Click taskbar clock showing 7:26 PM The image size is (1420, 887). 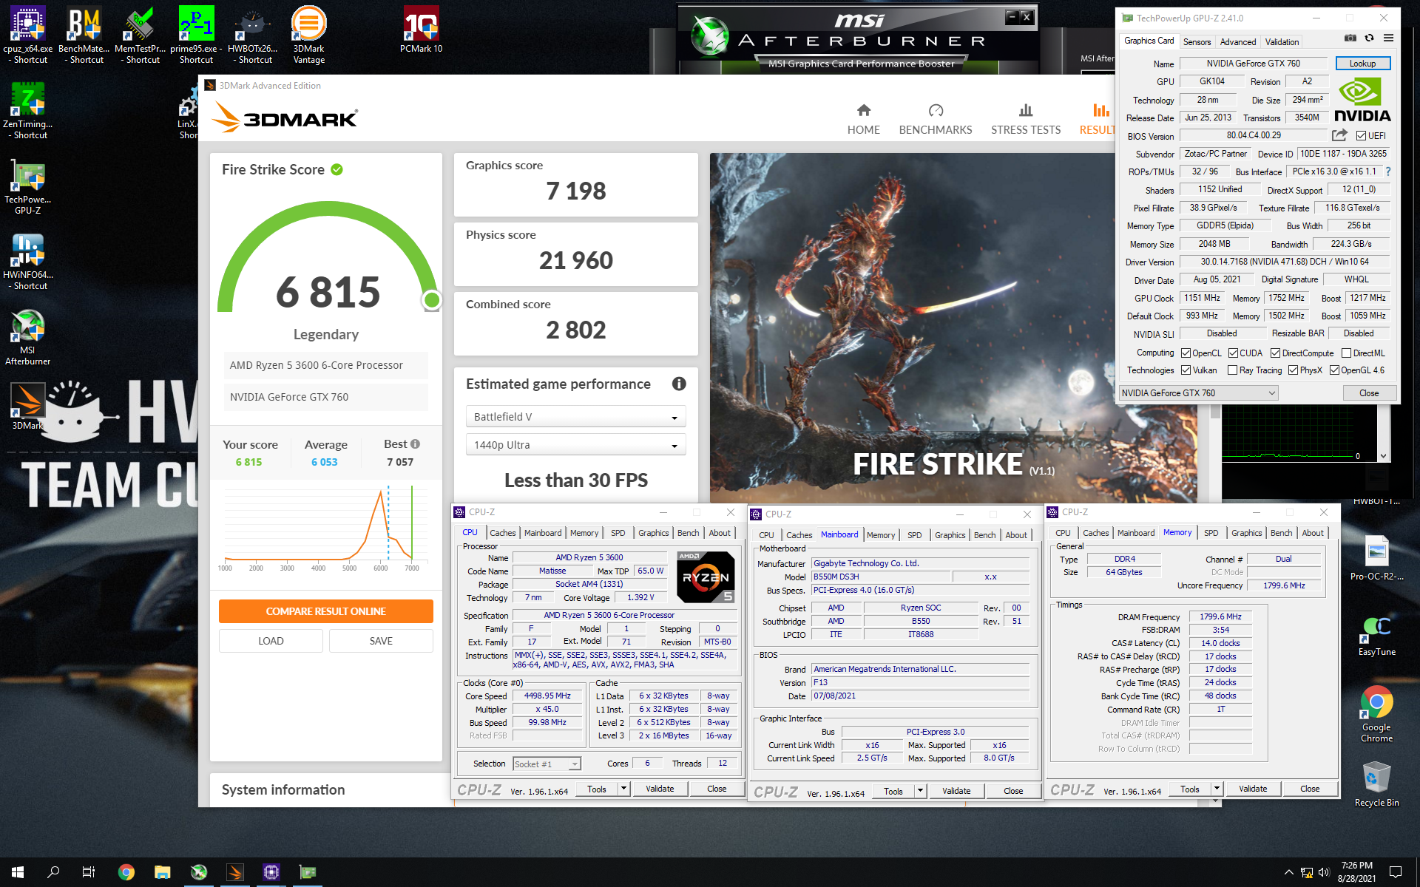click(x=1356, y=872)
